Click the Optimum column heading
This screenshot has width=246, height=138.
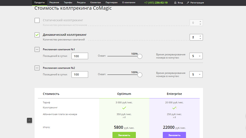tap(124, 94)
